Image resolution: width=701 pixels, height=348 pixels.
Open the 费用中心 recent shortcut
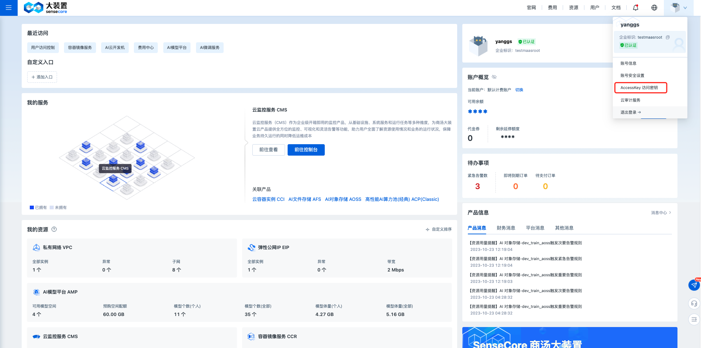(x=146, y=47)
